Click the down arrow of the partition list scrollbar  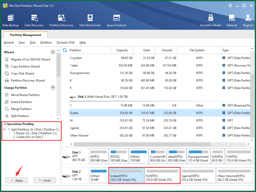[252, 140]
